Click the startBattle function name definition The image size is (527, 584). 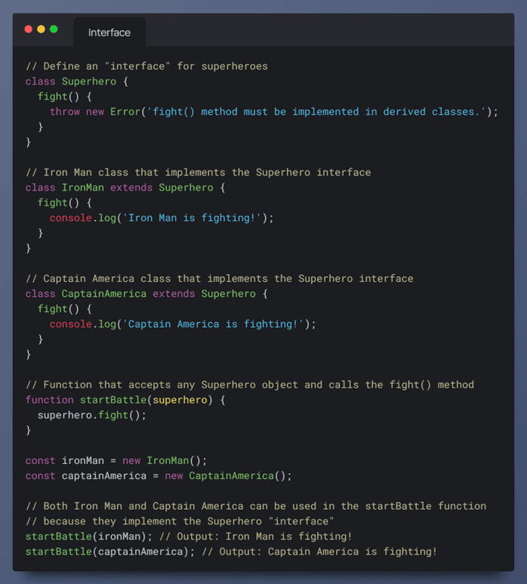click(113, 400)
